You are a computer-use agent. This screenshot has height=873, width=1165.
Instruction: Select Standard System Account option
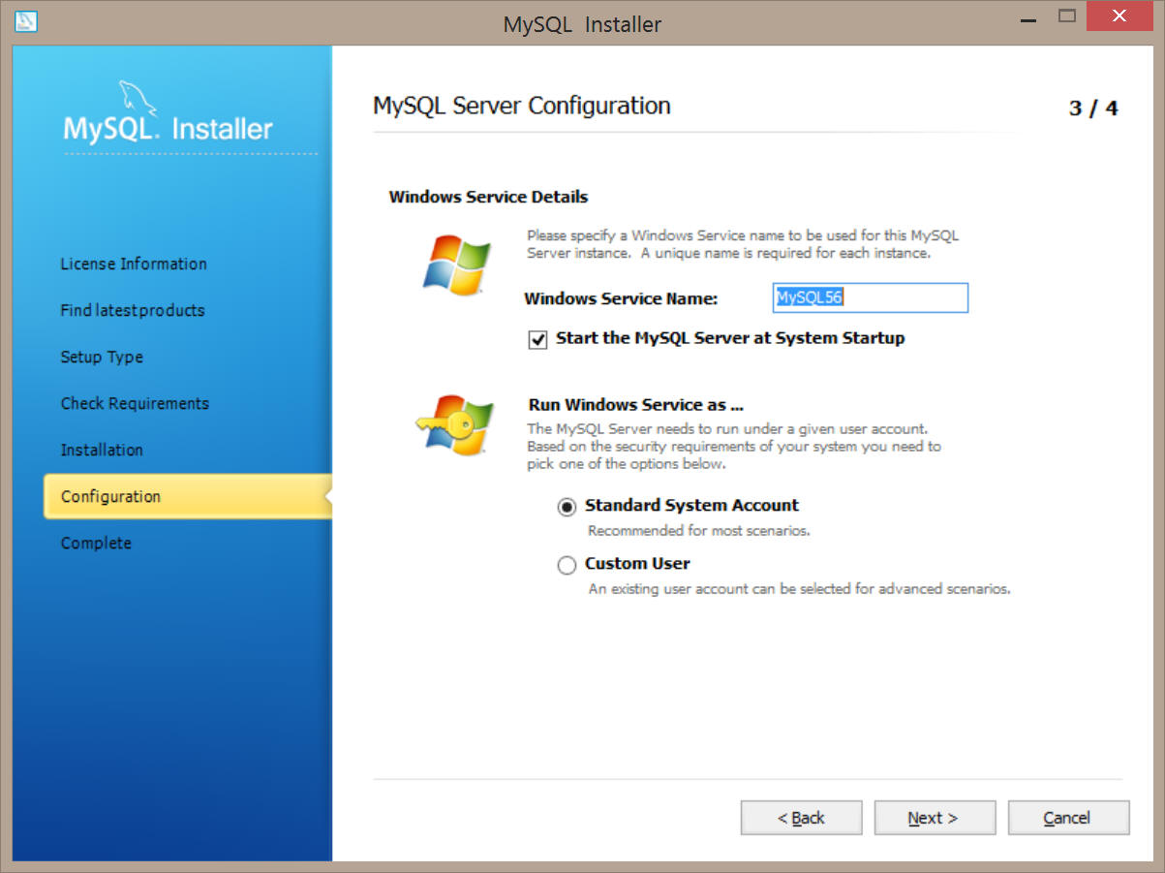tap(567, 507)
